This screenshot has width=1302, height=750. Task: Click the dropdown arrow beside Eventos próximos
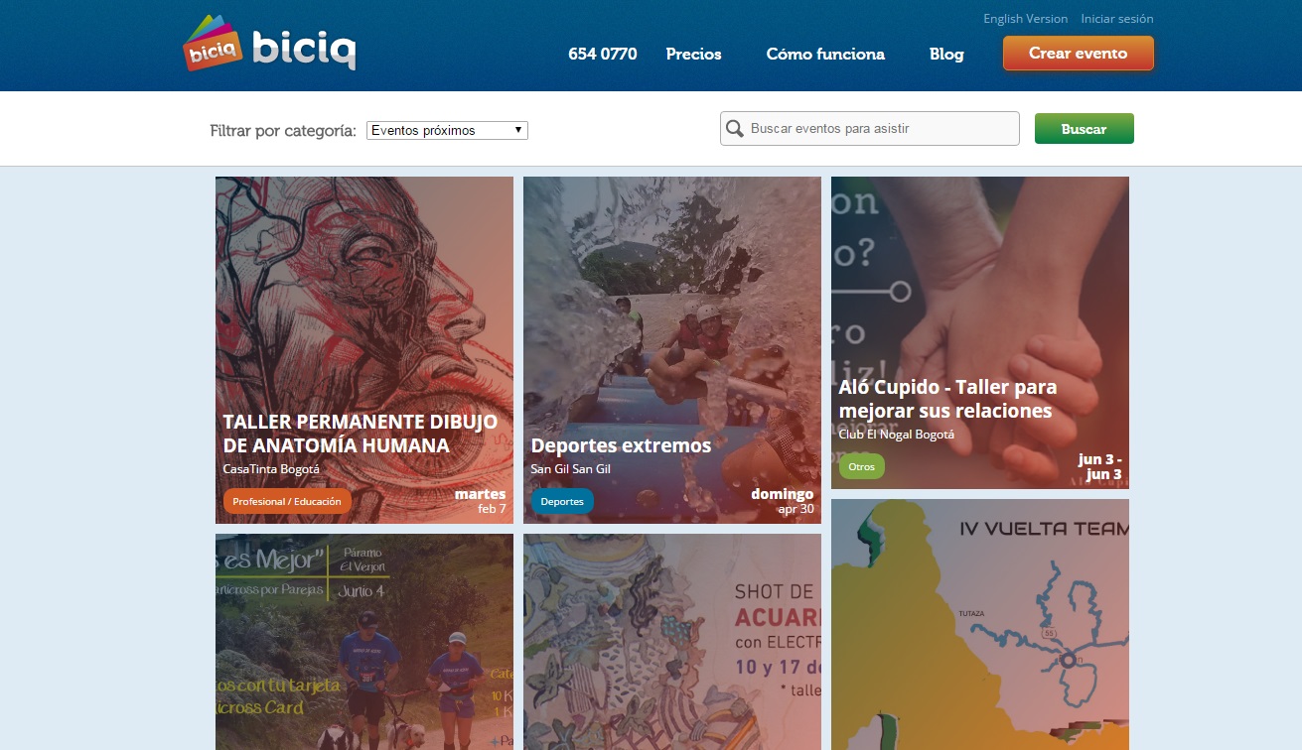click(x=518, y=130)
